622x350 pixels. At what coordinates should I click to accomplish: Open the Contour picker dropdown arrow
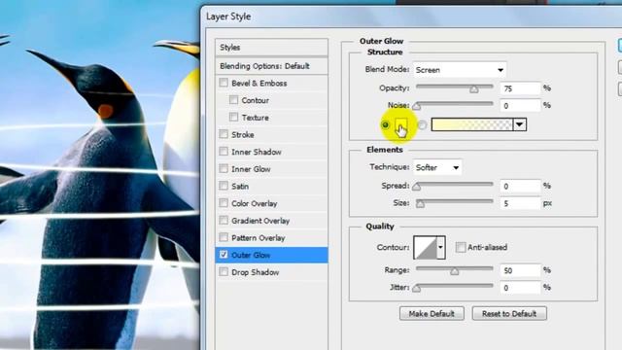coord(440,247)
